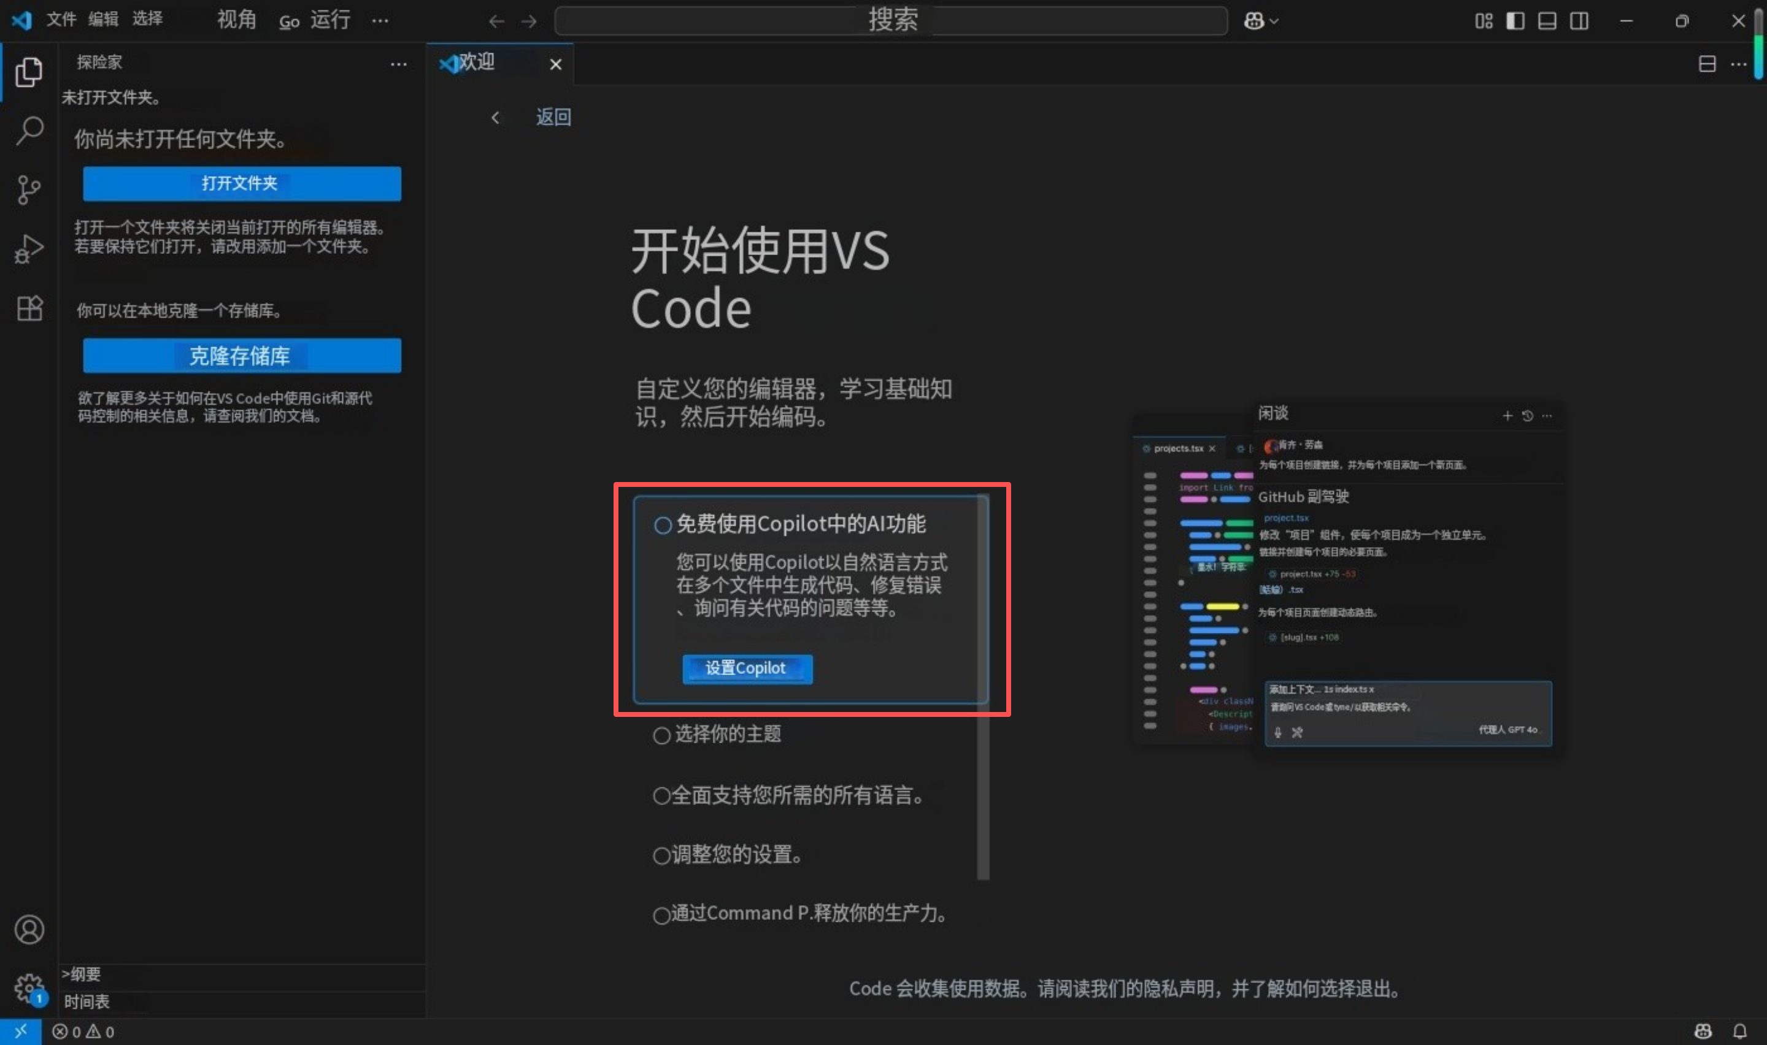This screenshot has height=1045, width=1767.
Task: Click the VS Code logo in title bar
Action: point(22,20)
